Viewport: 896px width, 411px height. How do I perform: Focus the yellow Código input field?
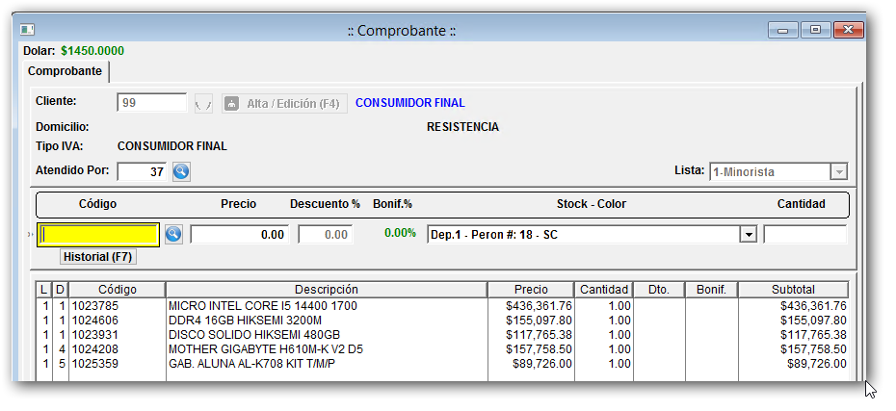click(98, 234)
